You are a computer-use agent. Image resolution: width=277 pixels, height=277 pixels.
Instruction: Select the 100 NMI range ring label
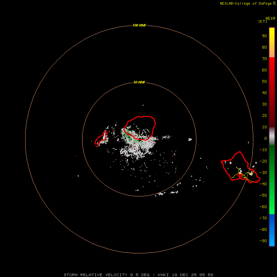click(x=139, y=25)
